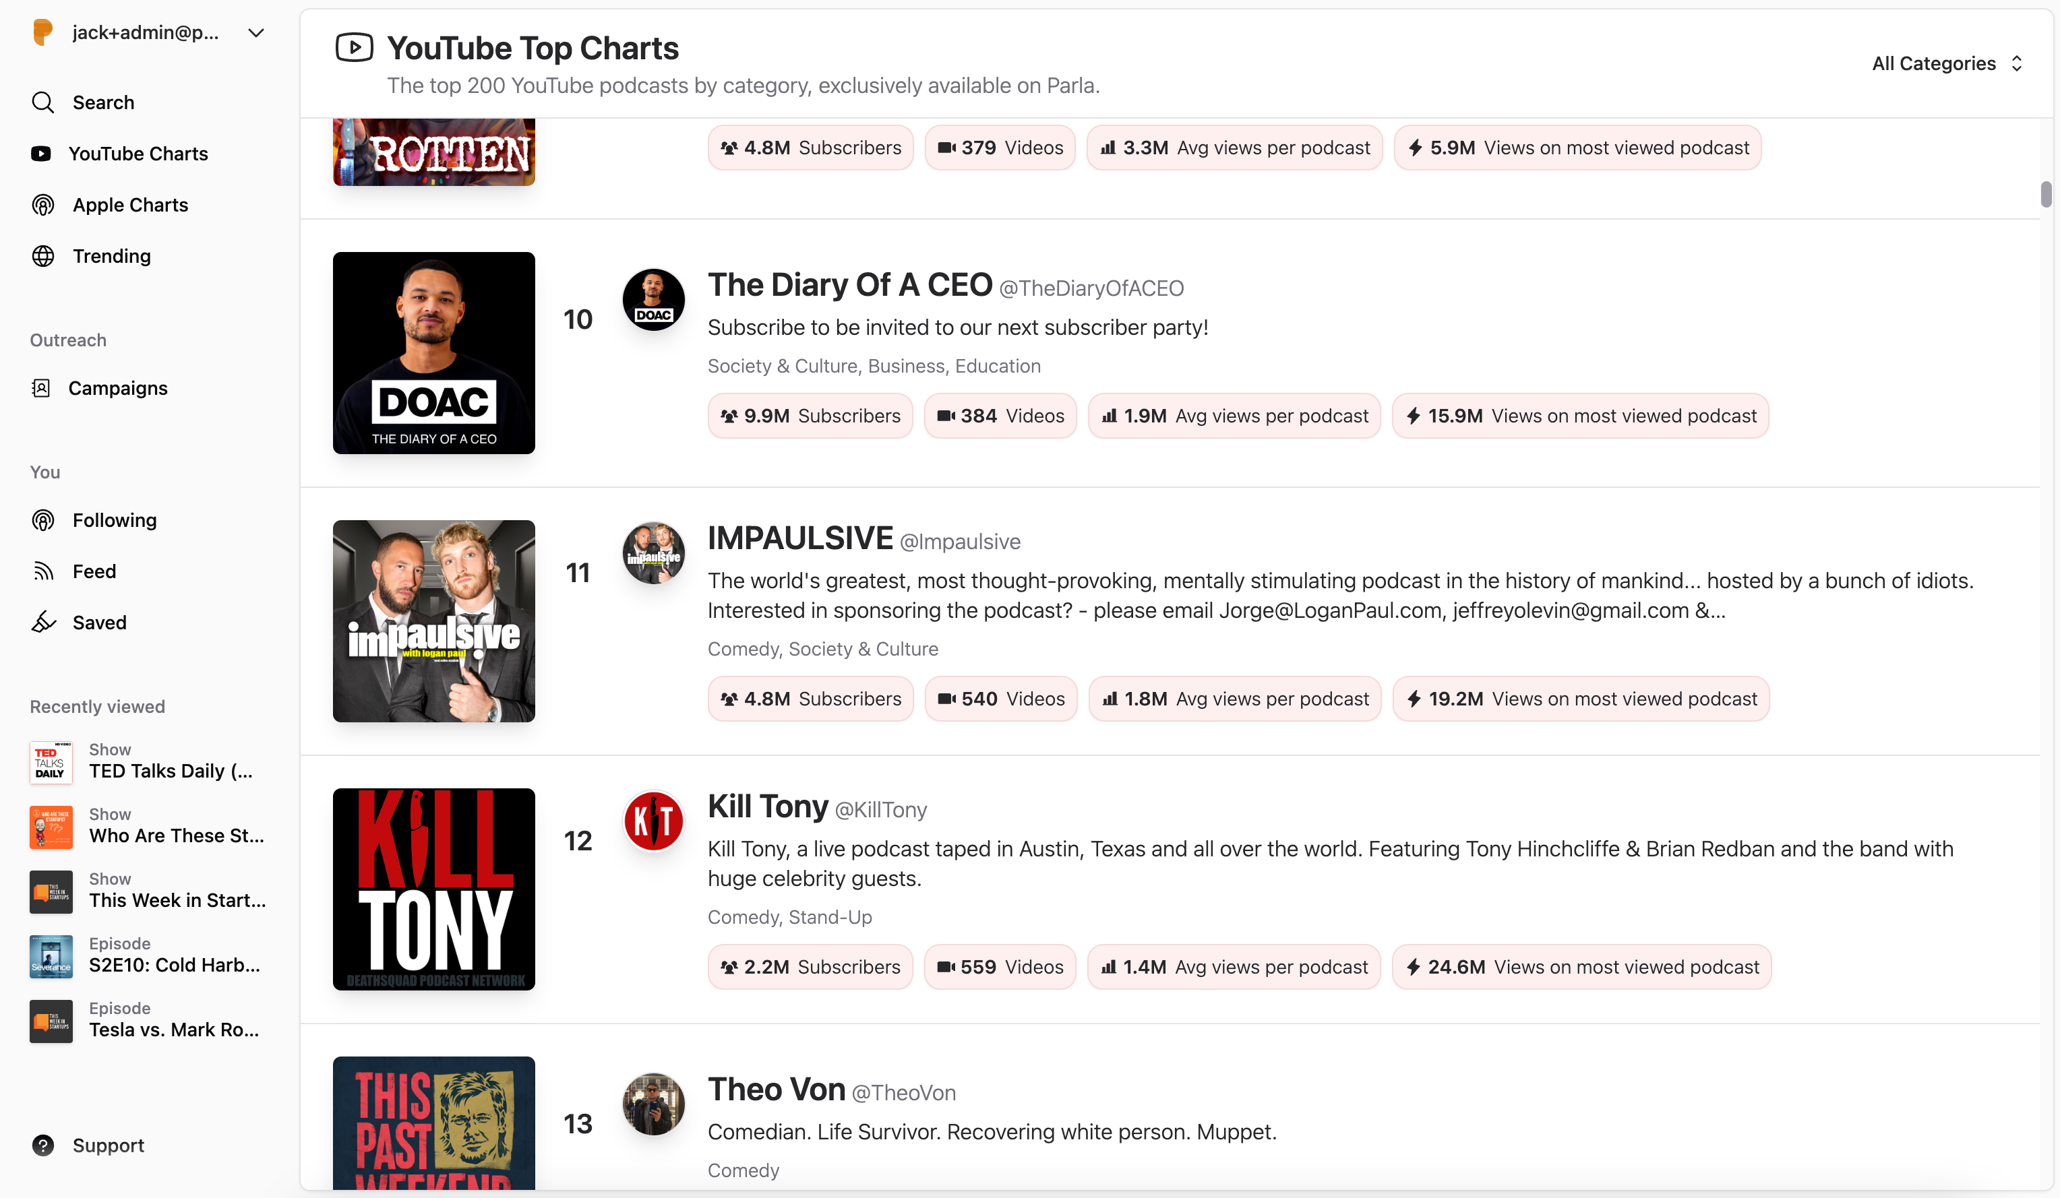This screenshot has width=2060, height=1198.
Task: Click the YouTube Top Charts header icon
Action: 354,47
